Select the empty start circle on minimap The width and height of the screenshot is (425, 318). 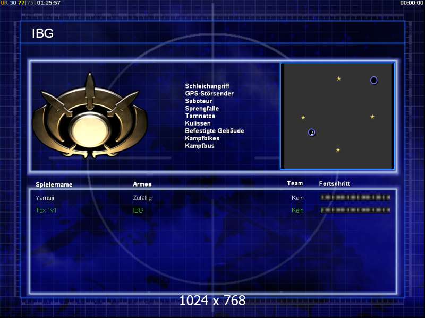pyautogui.click(x=374, y=81)
